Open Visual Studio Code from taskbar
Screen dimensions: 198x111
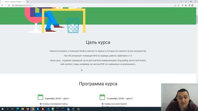click(x=48, y=109)
